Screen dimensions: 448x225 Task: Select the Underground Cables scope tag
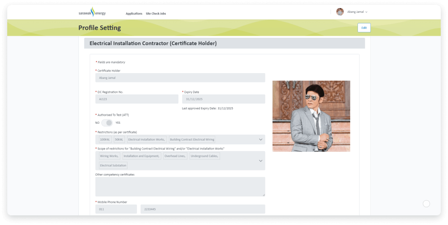pos(205,156)
